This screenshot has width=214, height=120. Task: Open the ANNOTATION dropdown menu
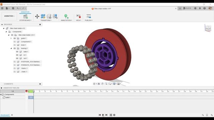[66, 20]
